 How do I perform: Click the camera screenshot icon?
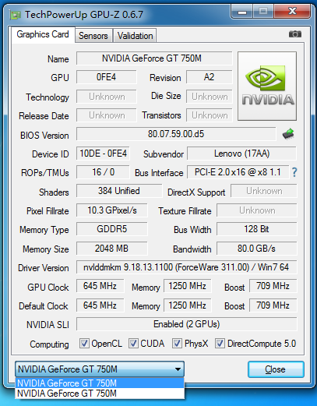coord(295,34)
